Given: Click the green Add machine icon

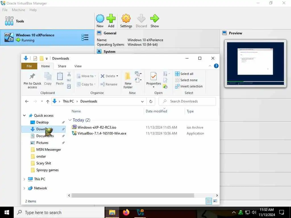Looking at the screenshot, I should click(111, 18).
